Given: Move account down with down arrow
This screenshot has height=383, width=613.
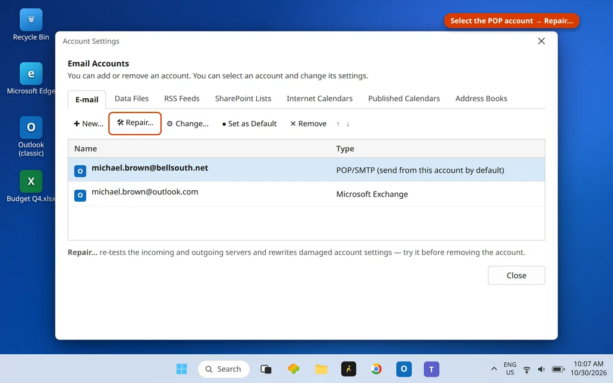Looking at the screenshot, I should pyautogui.click(x=348, y=124).
